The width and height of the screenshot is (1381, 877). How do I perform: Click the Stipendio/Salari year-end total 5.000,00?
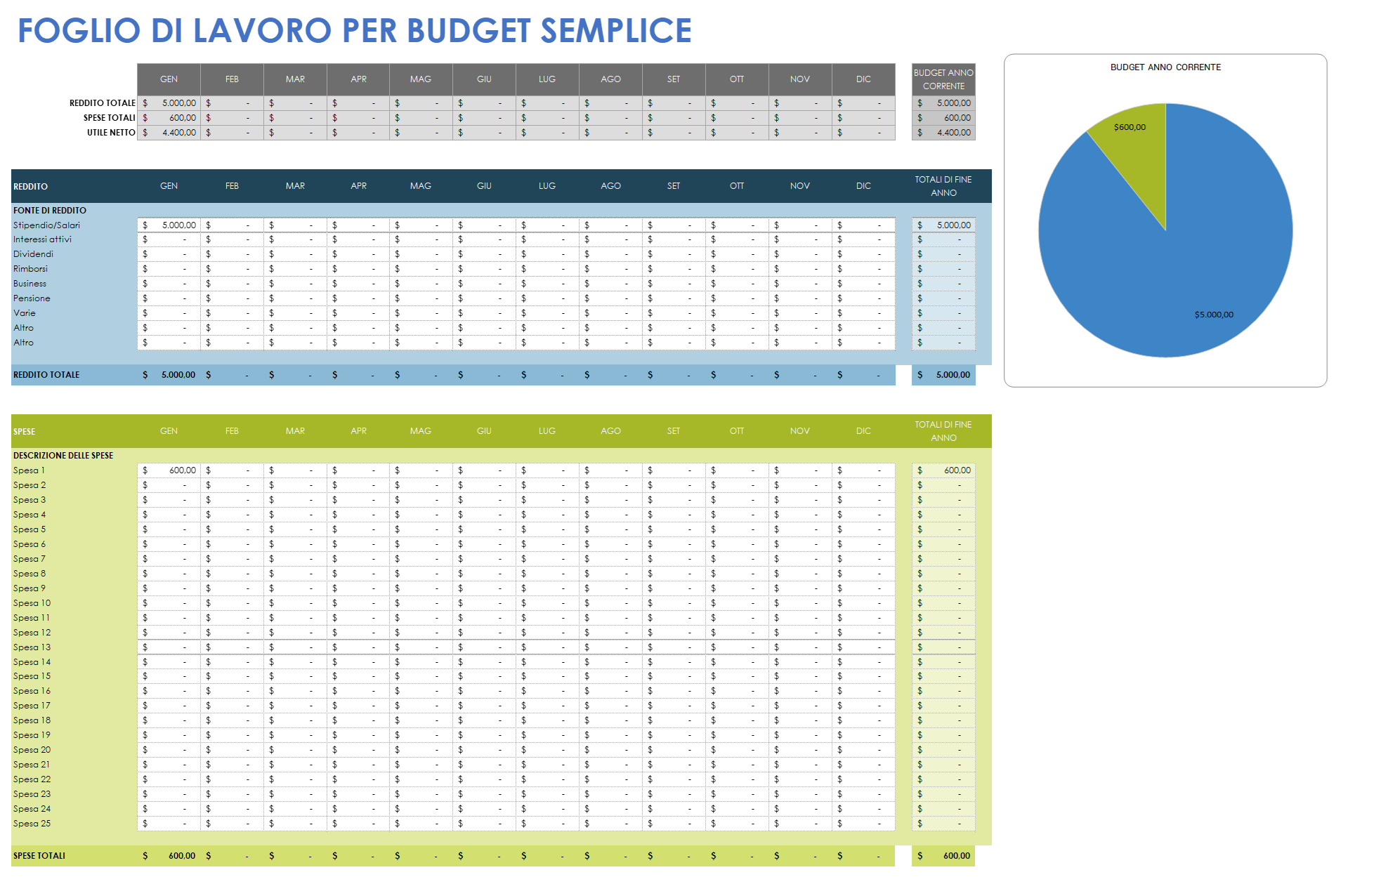(943, 225)
